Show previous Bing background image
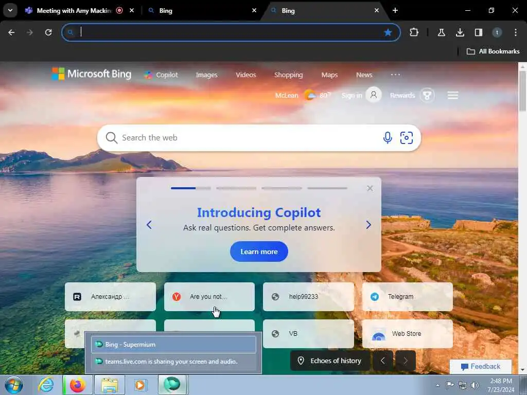Viewport: 527px width, 395px height. [383, 361]
